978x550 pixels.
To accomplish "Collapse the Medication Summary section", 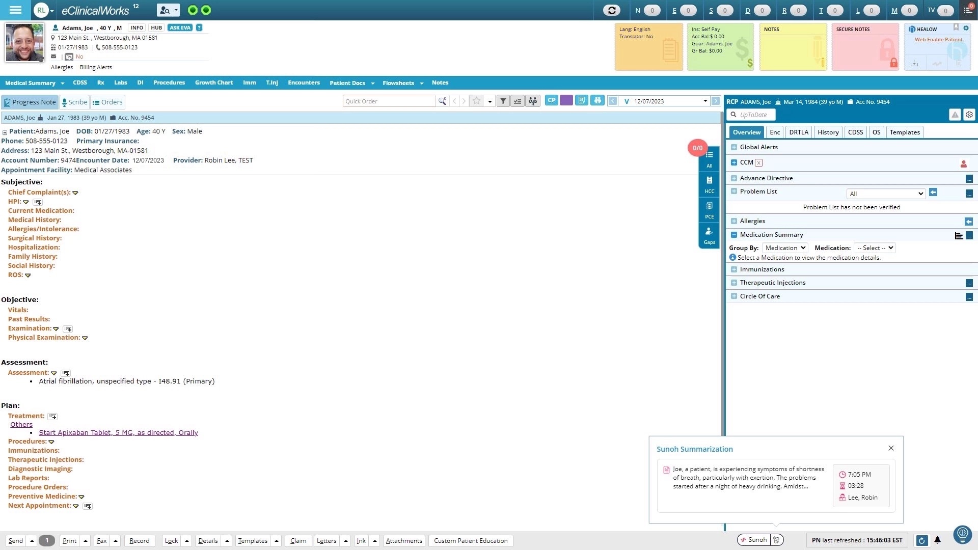I will tap(734, 235).
